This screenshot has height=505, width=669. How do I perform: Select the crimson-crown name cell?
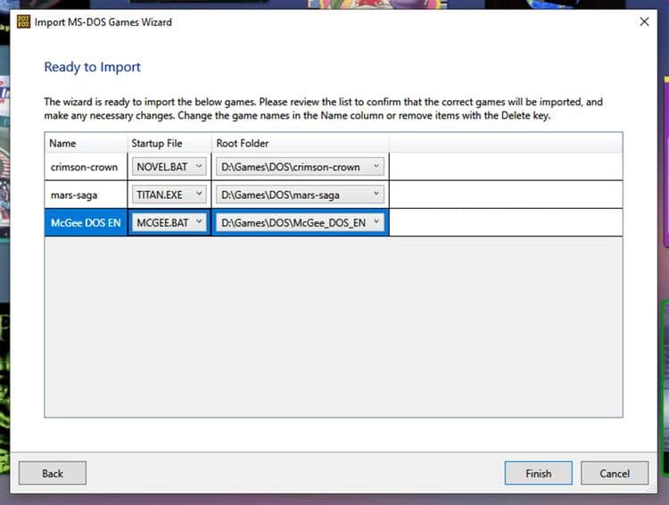tap(86, 167)
